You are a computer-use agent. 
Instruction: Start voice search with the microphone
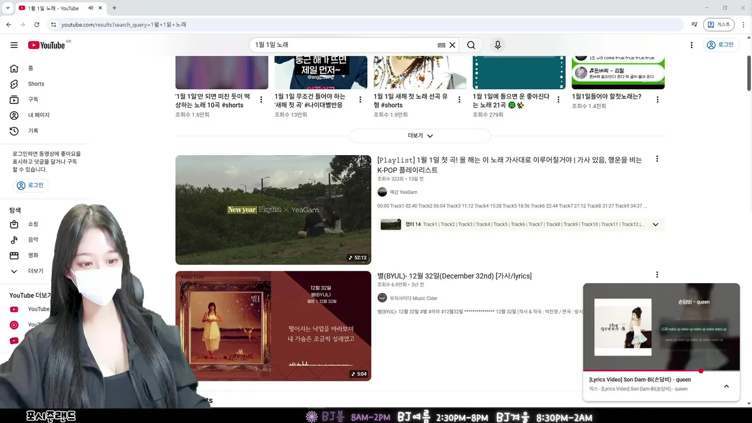(498, 45)
